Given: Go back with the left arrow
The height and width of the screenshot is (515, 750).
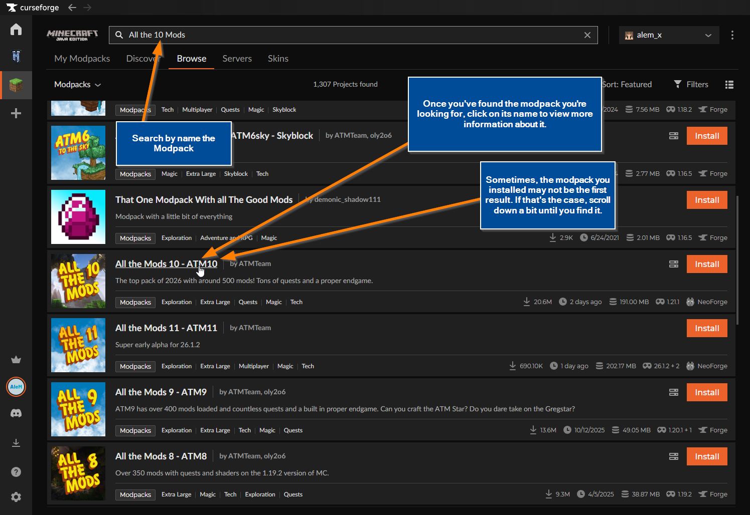Looking at the screenshot, I should tap(72, 8).
